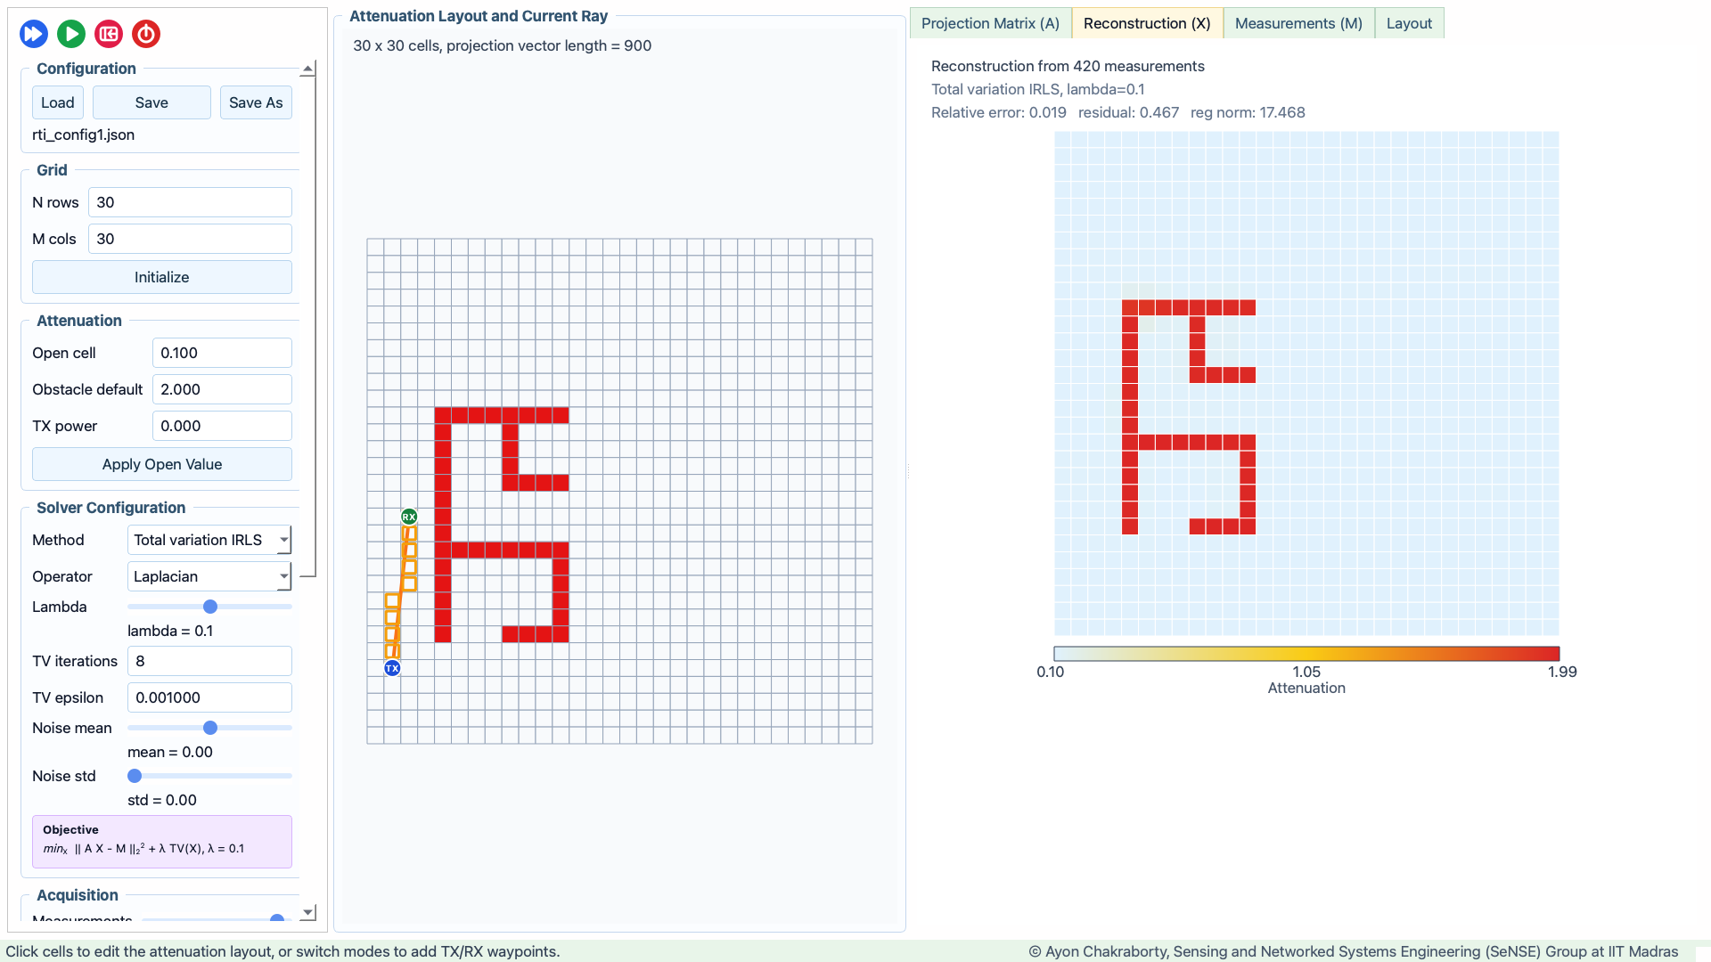Select the blue TX marker on grid

click(x=392, y=668)
